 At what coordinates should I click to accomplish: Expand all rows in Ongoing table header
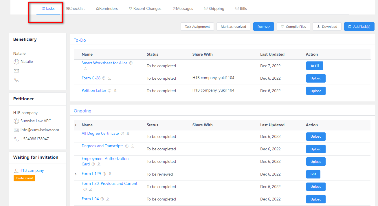click(76, 125)
